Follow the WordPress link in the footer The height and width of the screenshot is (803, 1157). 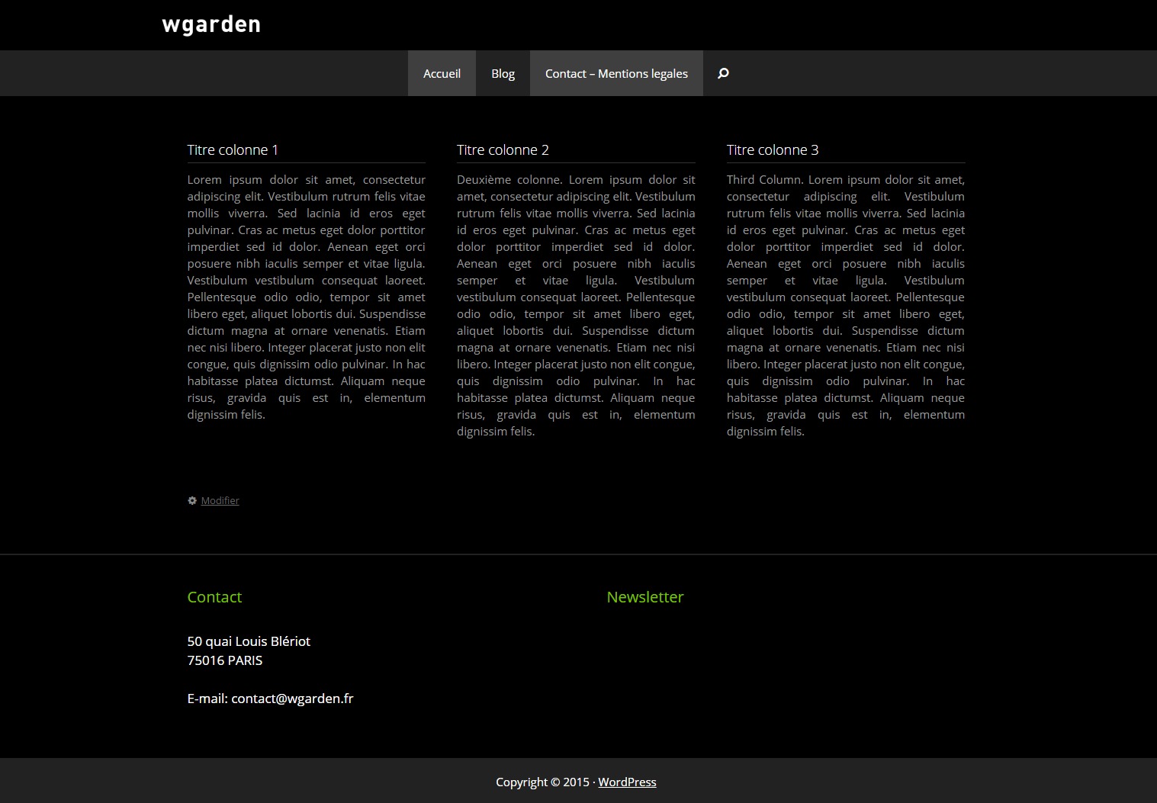coord(626,782)
